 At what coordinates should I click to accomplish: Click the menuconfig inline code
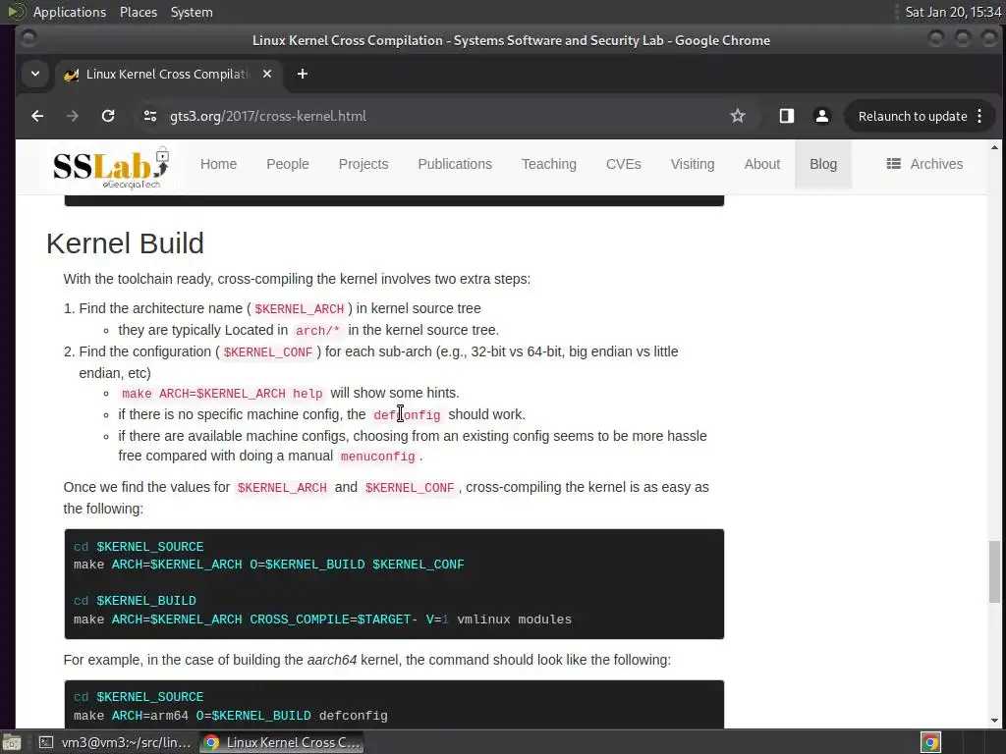click(x=378, y=457)
